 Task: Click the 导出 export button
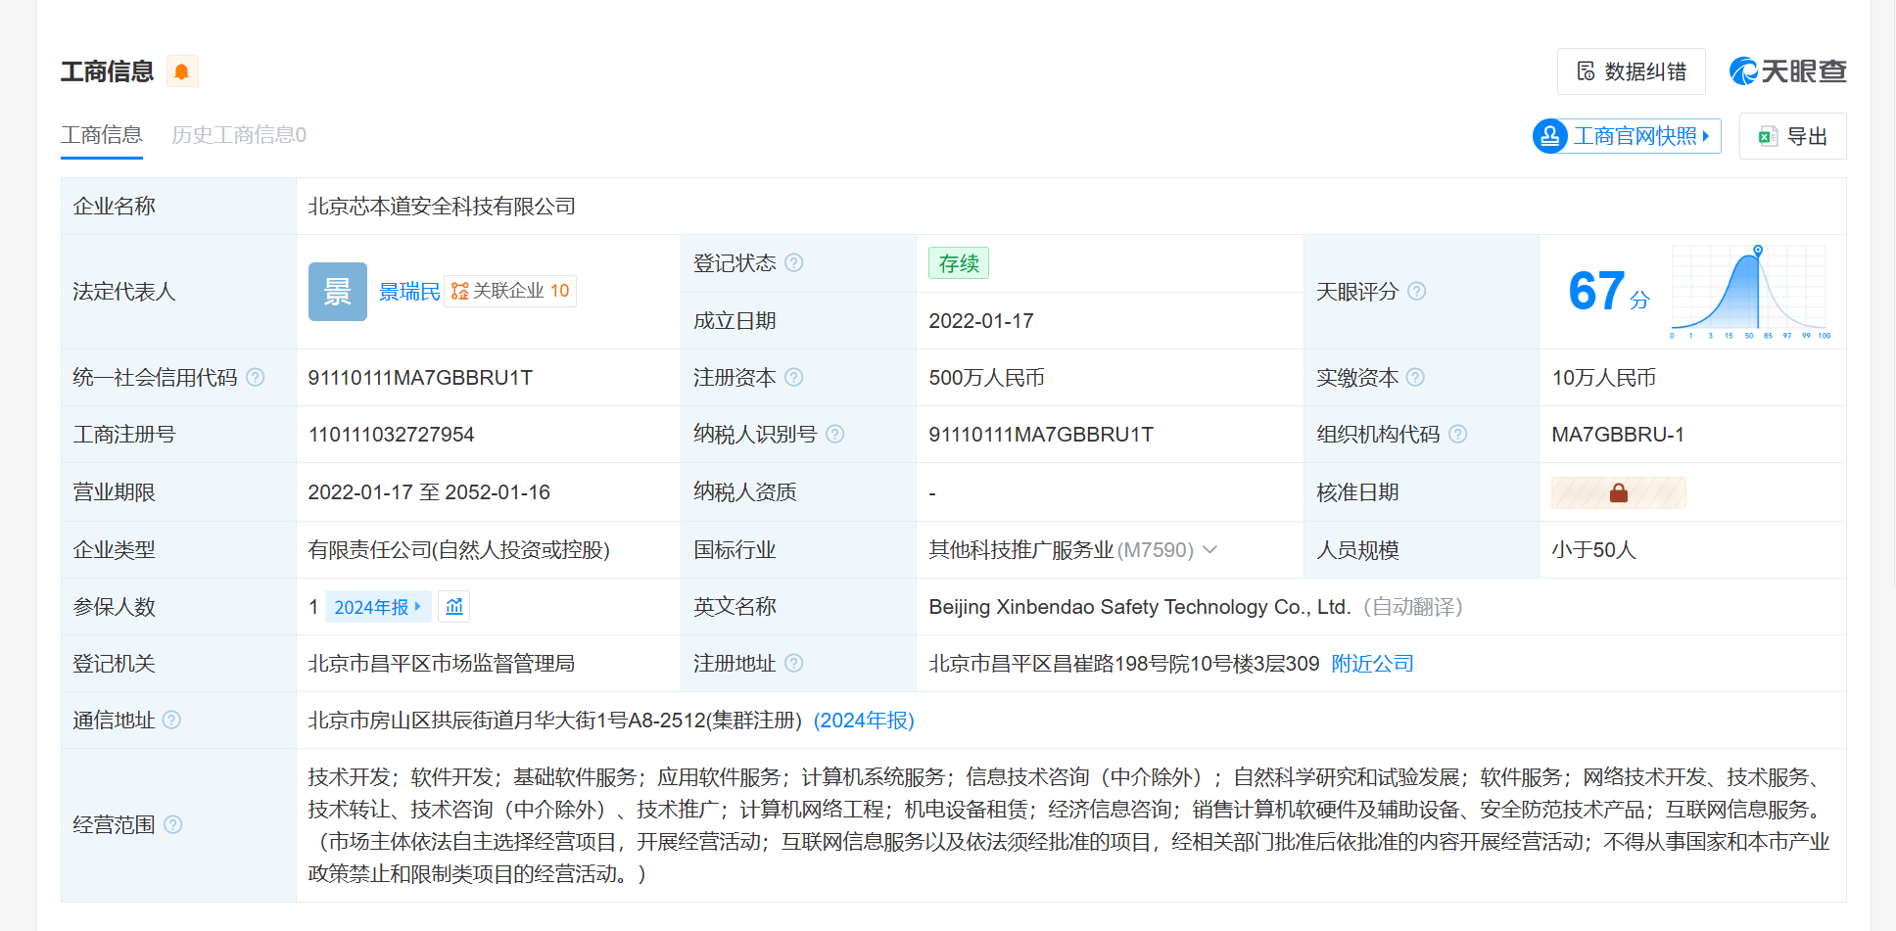pyautogui.click(x=1792, y=136)
